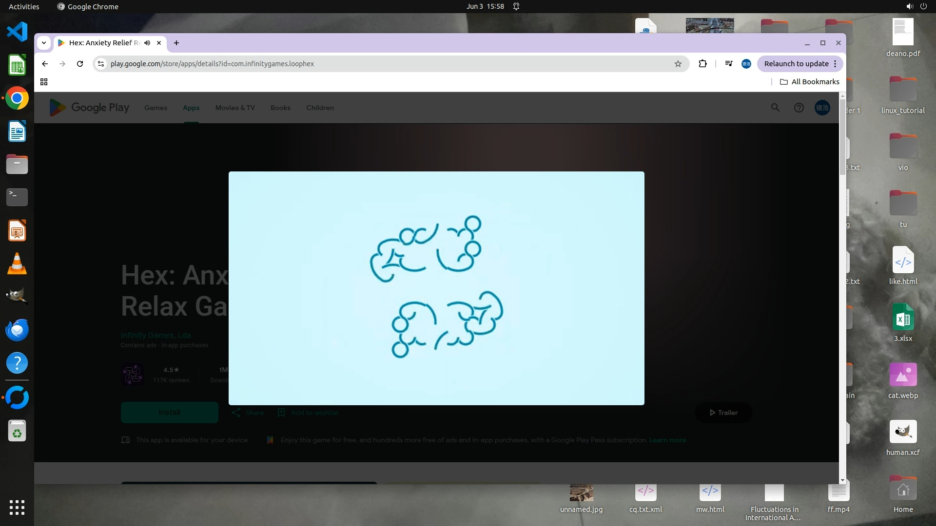Open the Google Play search icon
This screenshot has height=526, width=936.
pos(775,108)
